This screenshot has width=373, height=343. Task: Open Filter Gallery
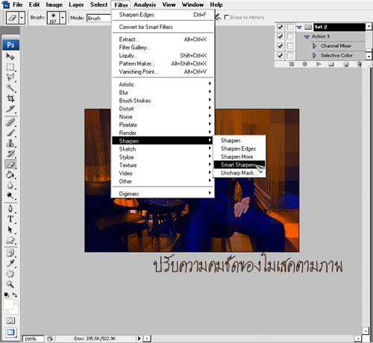point(163,47)
